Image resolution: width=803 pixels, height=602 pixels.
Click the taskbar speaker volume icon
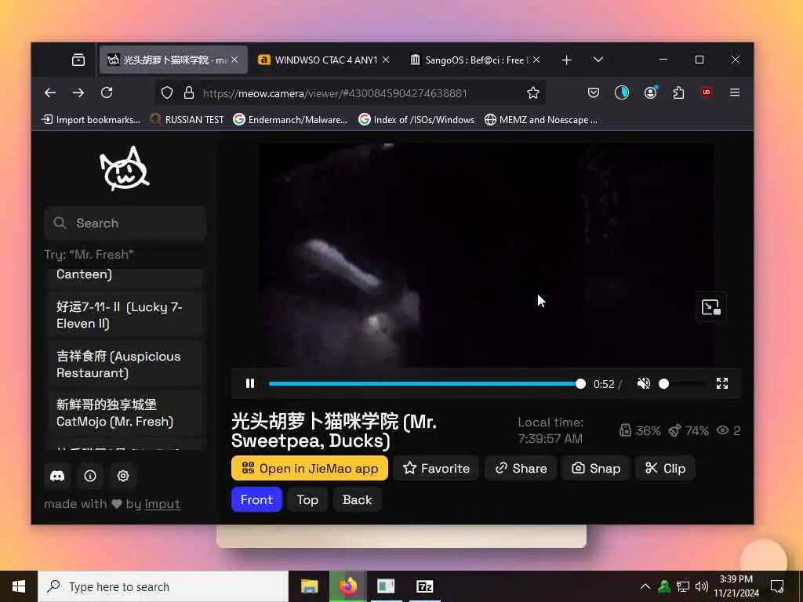pos(702,586)
